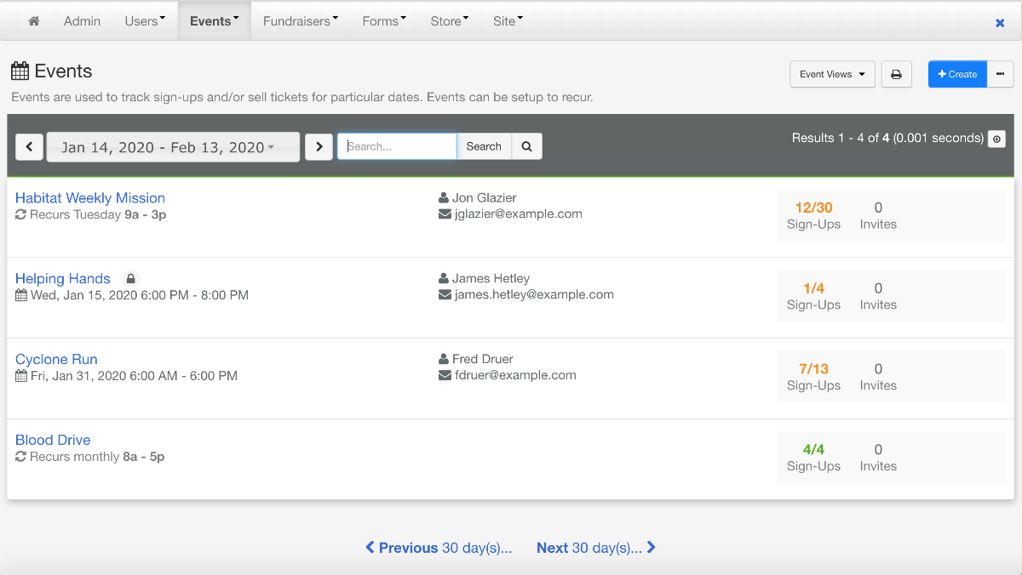The width and height of the screenshot is (1022, 575).
Task: Open the more options button beside Create
Action: coord(1000,74)
